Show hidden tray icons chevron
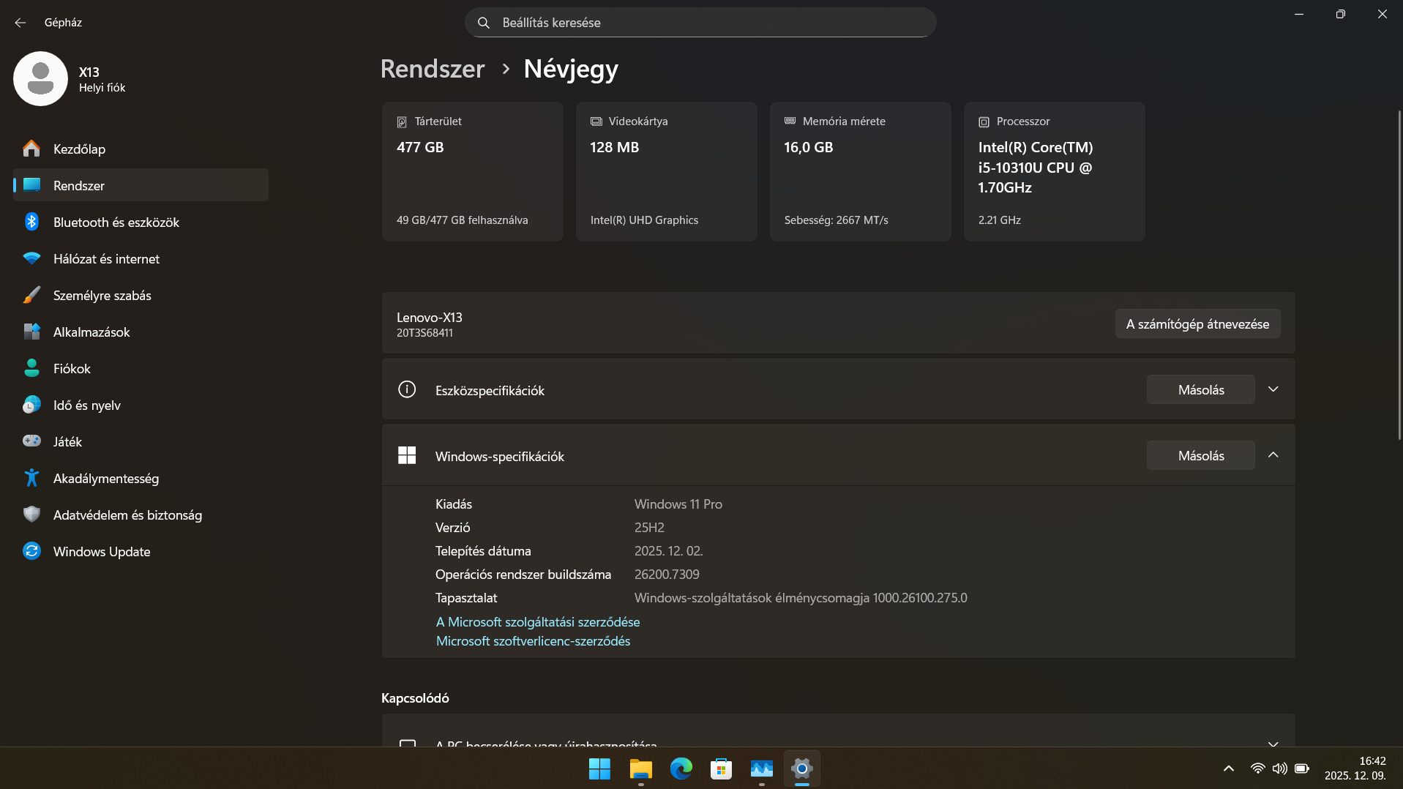This screenshot has height=789, width=1403. [x=1229, y=769]
